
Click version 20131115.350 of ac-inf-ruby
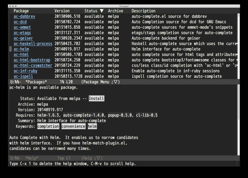[x=67, y=71]
